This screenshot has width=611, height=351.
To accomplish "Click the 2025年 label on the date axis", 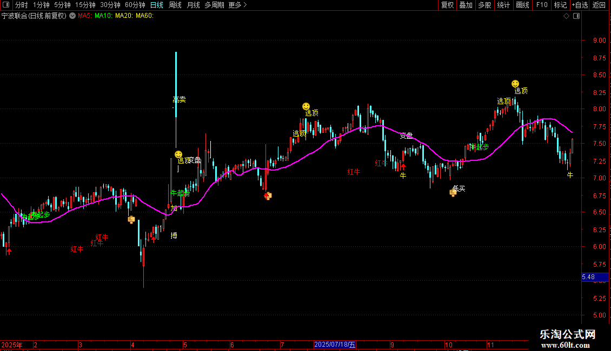I will tap(12, 345).
